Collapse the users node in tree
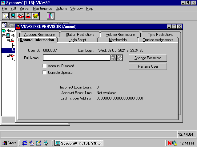The image size is (197, 147). pos(8,40)
